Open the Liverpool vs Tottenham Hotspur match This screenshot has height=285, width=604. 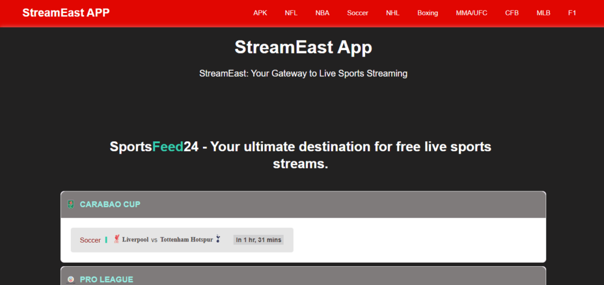182,240
